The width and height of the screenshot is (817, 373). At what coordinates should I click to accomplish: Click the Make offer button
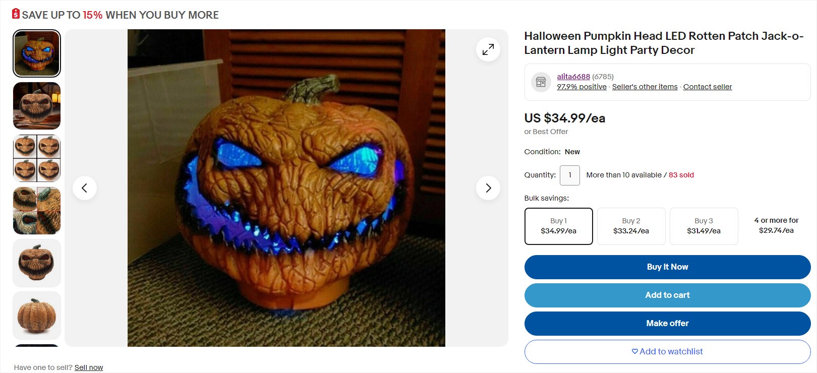pyautogui.click(x=668, y=324)
